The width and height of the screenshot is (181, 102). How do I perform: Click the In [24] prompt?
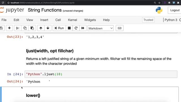(15, 74)
